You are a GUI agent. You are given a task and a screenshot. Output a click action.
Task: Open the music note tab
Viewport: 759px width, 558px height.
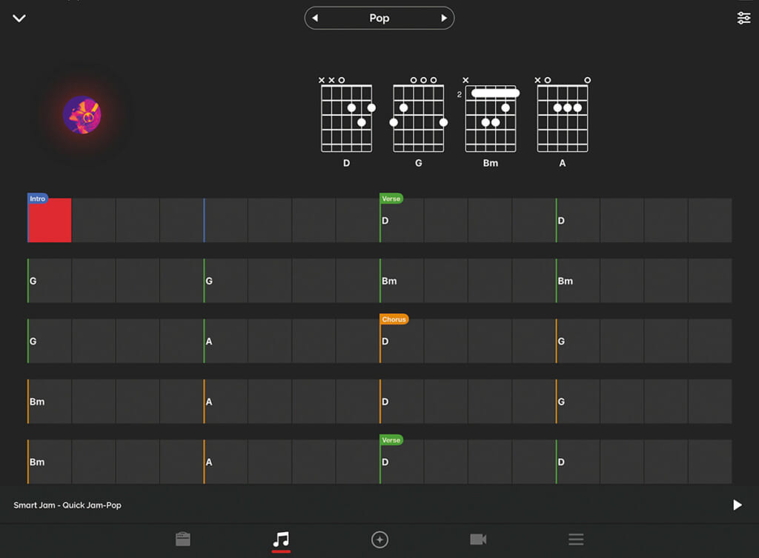[x=281, y=539]
